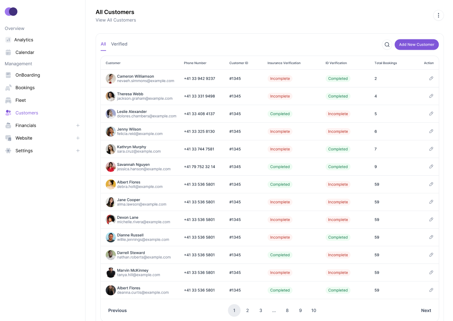
Task: Click the OnBoarding icon in sidebar
Action: (x=8, y=75)
